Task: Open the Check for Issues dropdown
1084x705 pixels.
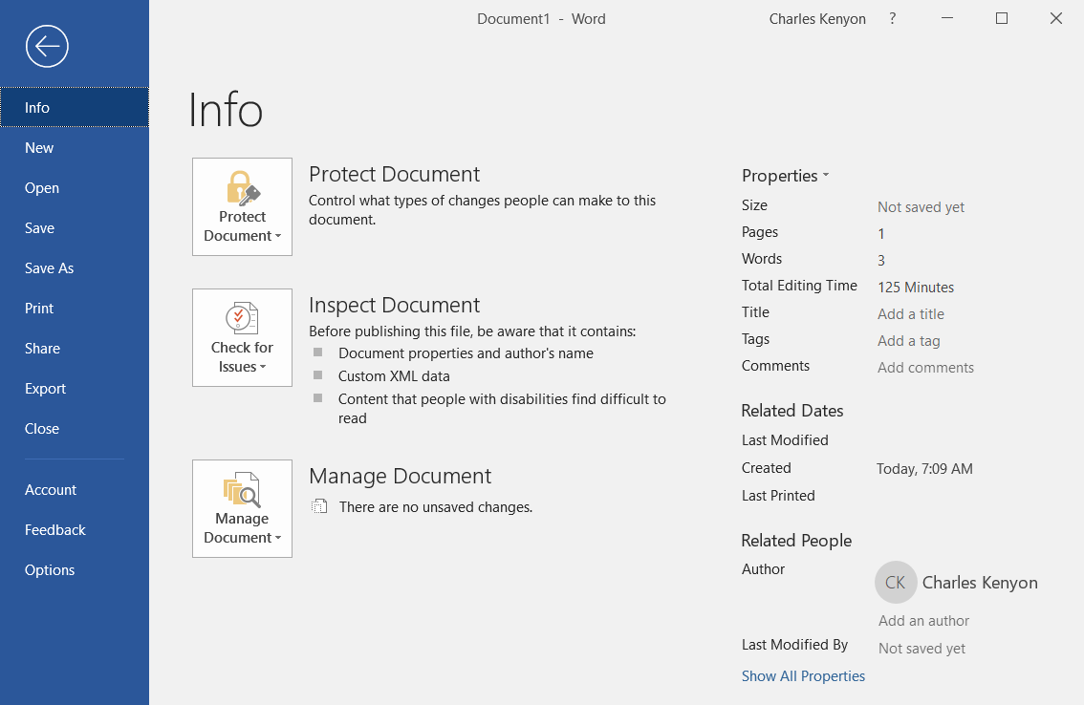Action: (x=242, y=337)
